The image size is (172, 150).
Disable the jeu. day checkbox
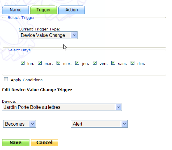click(x=77, y=63)
